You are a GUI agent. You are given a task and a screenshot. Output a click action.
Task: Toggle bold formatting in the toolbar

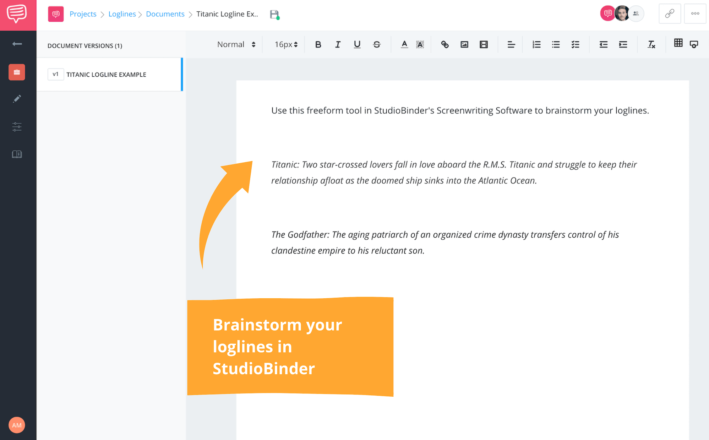click(318, 44)
